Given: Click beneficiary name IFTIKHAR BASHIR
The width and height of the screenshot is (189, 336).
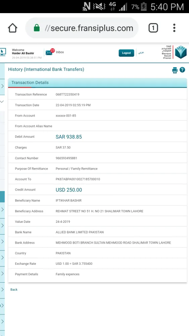Looking at the screenshot, I should click(x=68, y=201).
